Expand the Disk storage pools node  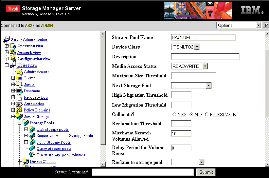tap(26, 129)
